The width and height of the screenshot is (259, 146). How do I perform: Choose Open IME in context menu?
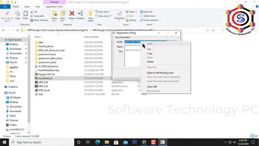coord(166,86)
